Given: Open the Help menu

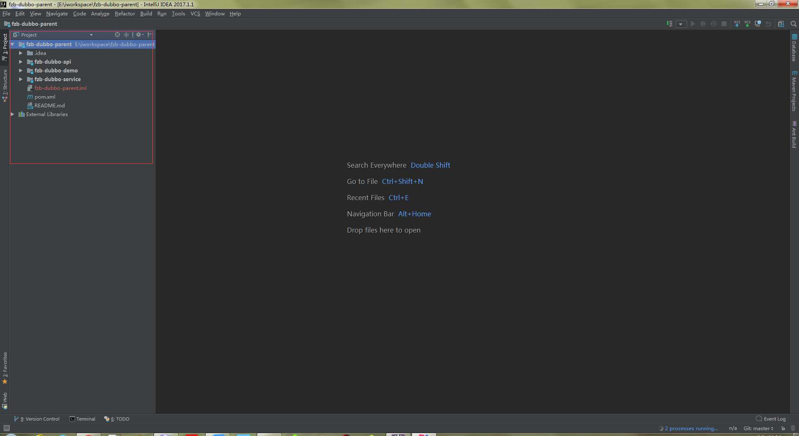Looking at the screenshot, I should click(x=235, y=13).
